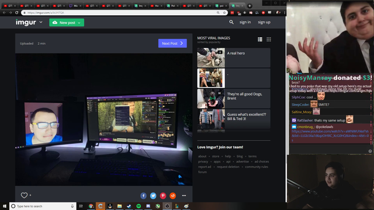Open the Imgur search icon
Screen dimensions: 374x210
tap(231, 22)
